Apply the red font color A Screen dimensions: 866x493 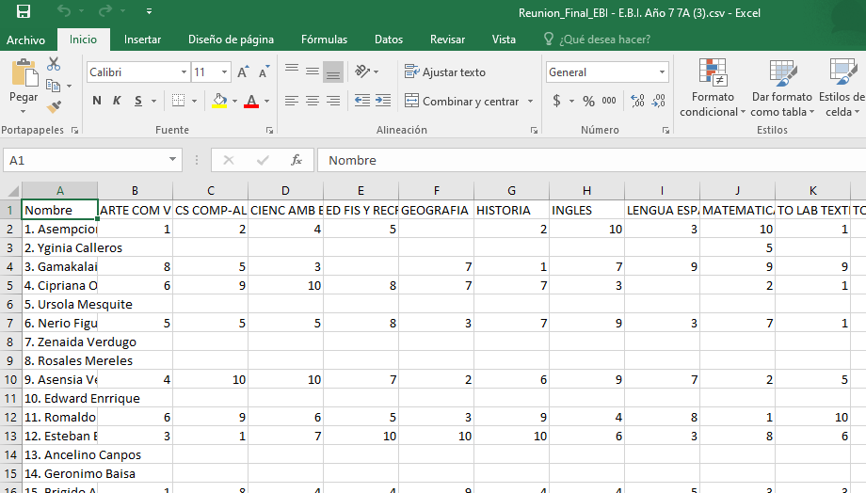click(x=251, y=101)
